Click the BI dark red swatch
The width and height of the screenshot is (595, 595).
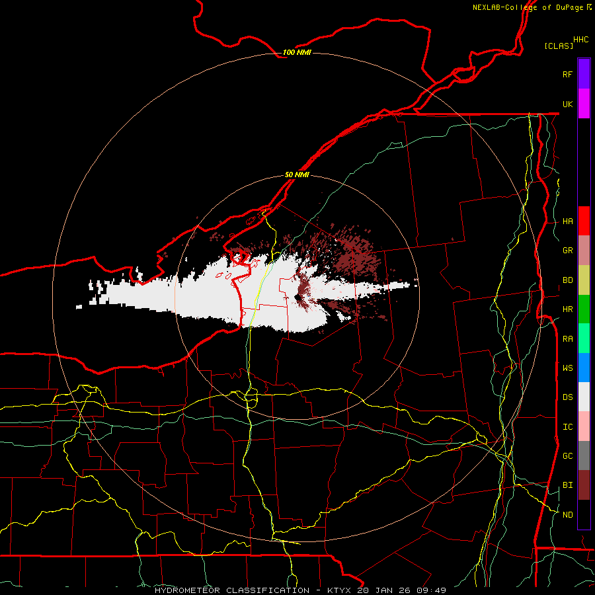tap(584, 485)
